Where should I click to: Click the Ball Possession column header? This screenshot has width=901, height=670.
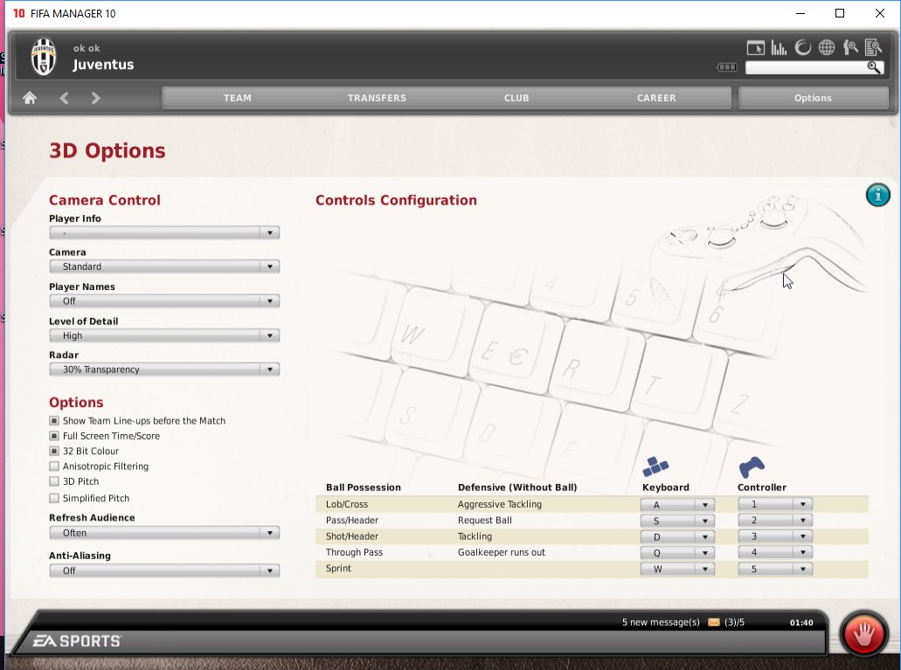pyautogui.click(x=364, y=487)
